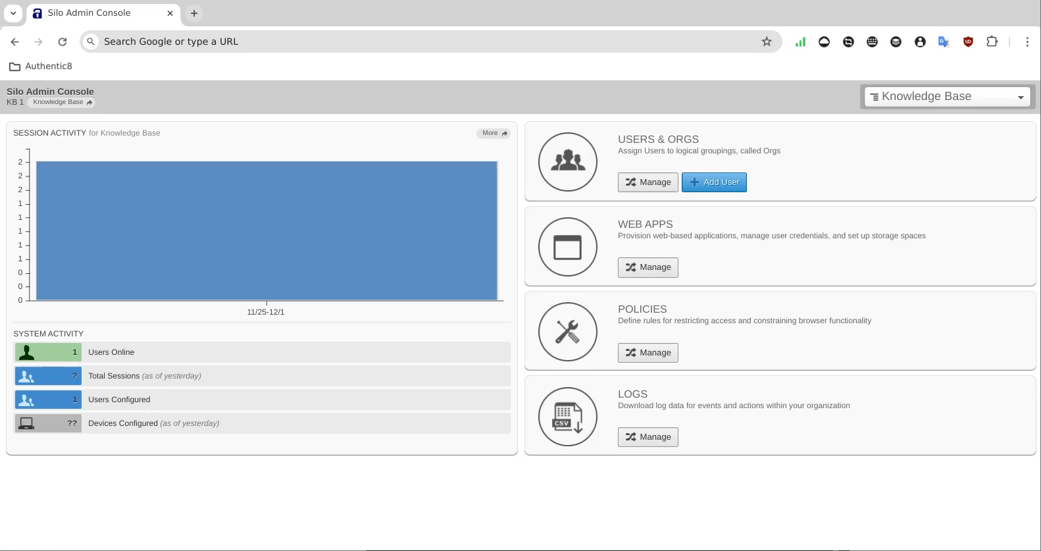Click the USERS & ORGS heading

(x=658, y=140)
